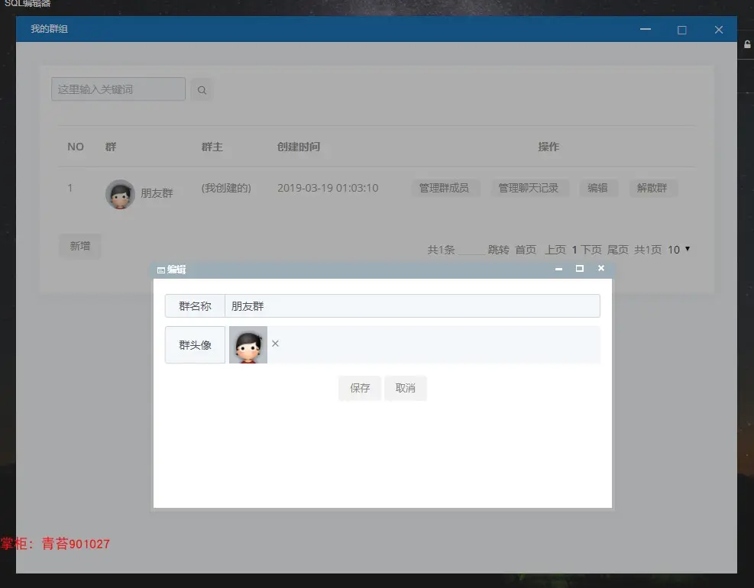Close the 我的群组 window
This screenshot has height=588, width=754.
719,30
